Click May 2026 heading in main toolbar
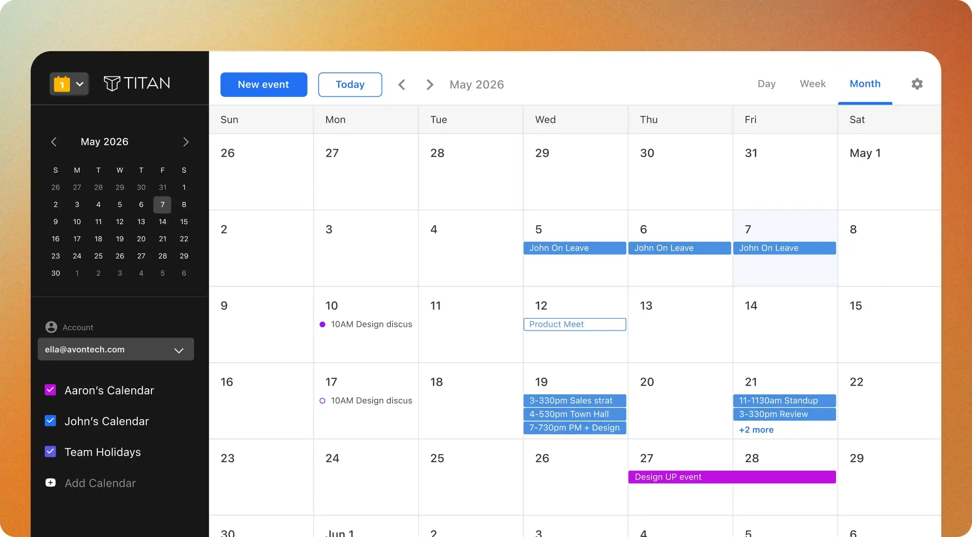The height and width of the screenshot is (537, 972). pyautogui.click(x=477, y=84)
